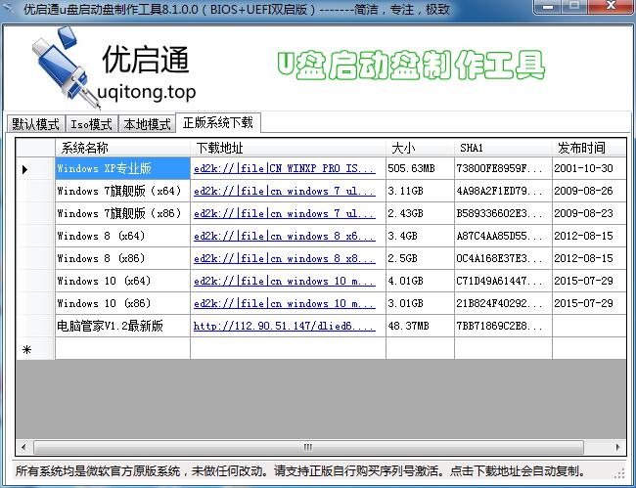This screenshot has height=488, width=636.
Task: Select the SHA1 cell 21B824F40292...
Action: tap(503, 303)
